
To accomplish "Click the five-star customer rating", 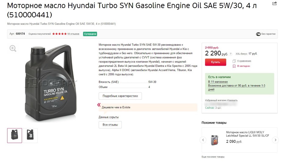I will [x=59, y=34].
